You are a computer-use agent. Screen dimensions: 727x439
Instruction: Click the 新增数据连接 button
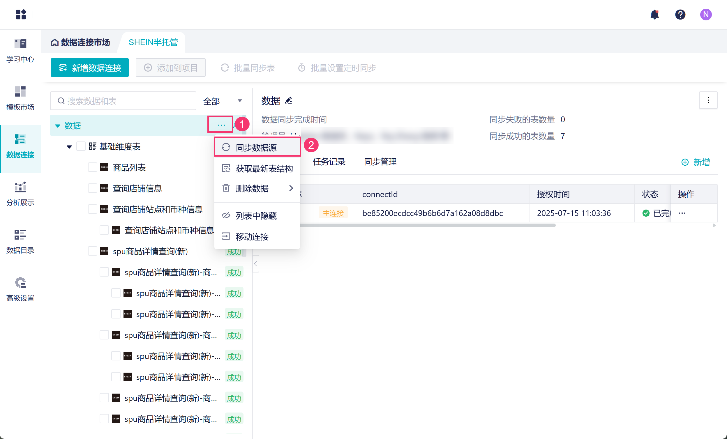tap(90, 68)
